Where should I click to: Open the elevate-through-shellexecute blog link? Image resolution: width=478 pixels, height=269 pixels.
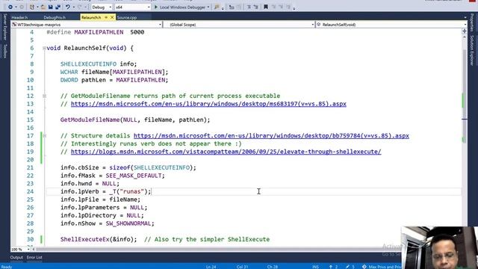click(226, 152)
